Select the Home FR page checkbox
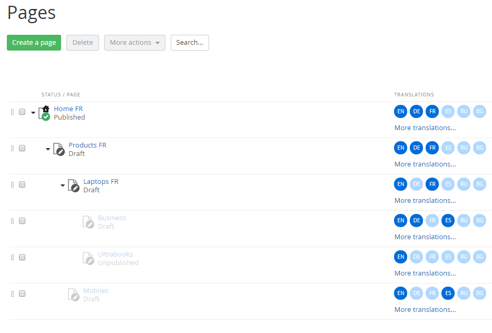The image size is (492, 333). click(22, 112)
